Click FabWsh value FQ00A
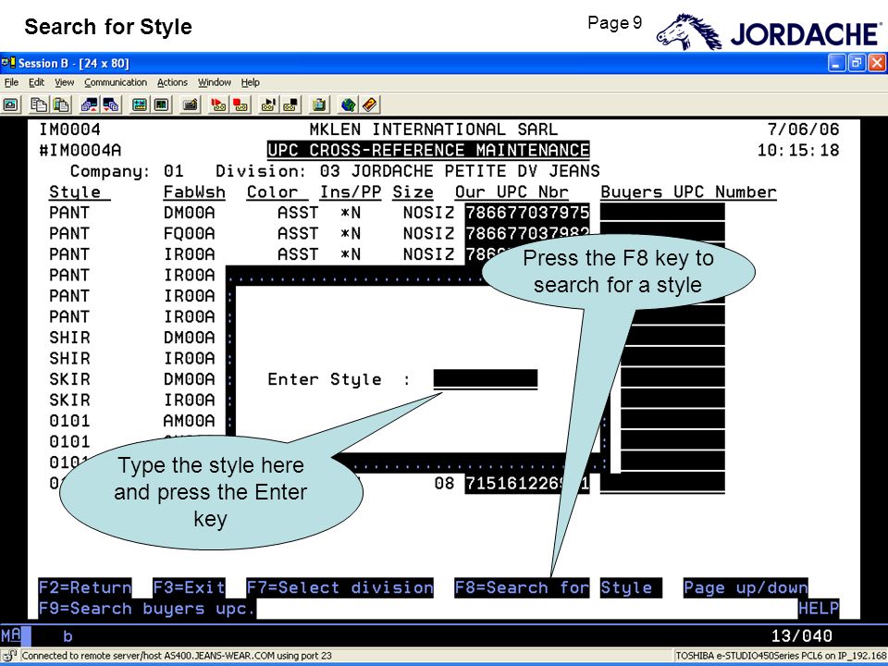 click(x=189, y=233)
